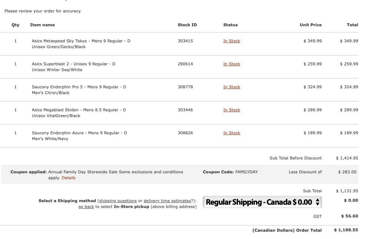The height and width of the screenshot is (239, 365).
Task: Click In Stock for Asics Superblast 2
Action: (x=232, y=64)
